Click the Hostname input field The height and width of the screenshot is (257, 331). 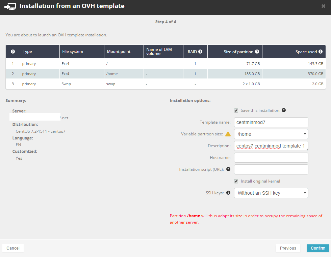point(271,158)
